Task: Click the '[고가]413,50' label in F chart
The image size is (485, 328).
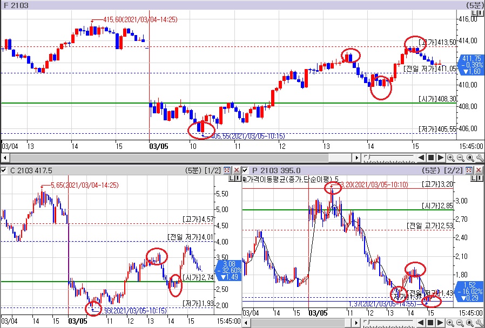Action: point(437,42)
